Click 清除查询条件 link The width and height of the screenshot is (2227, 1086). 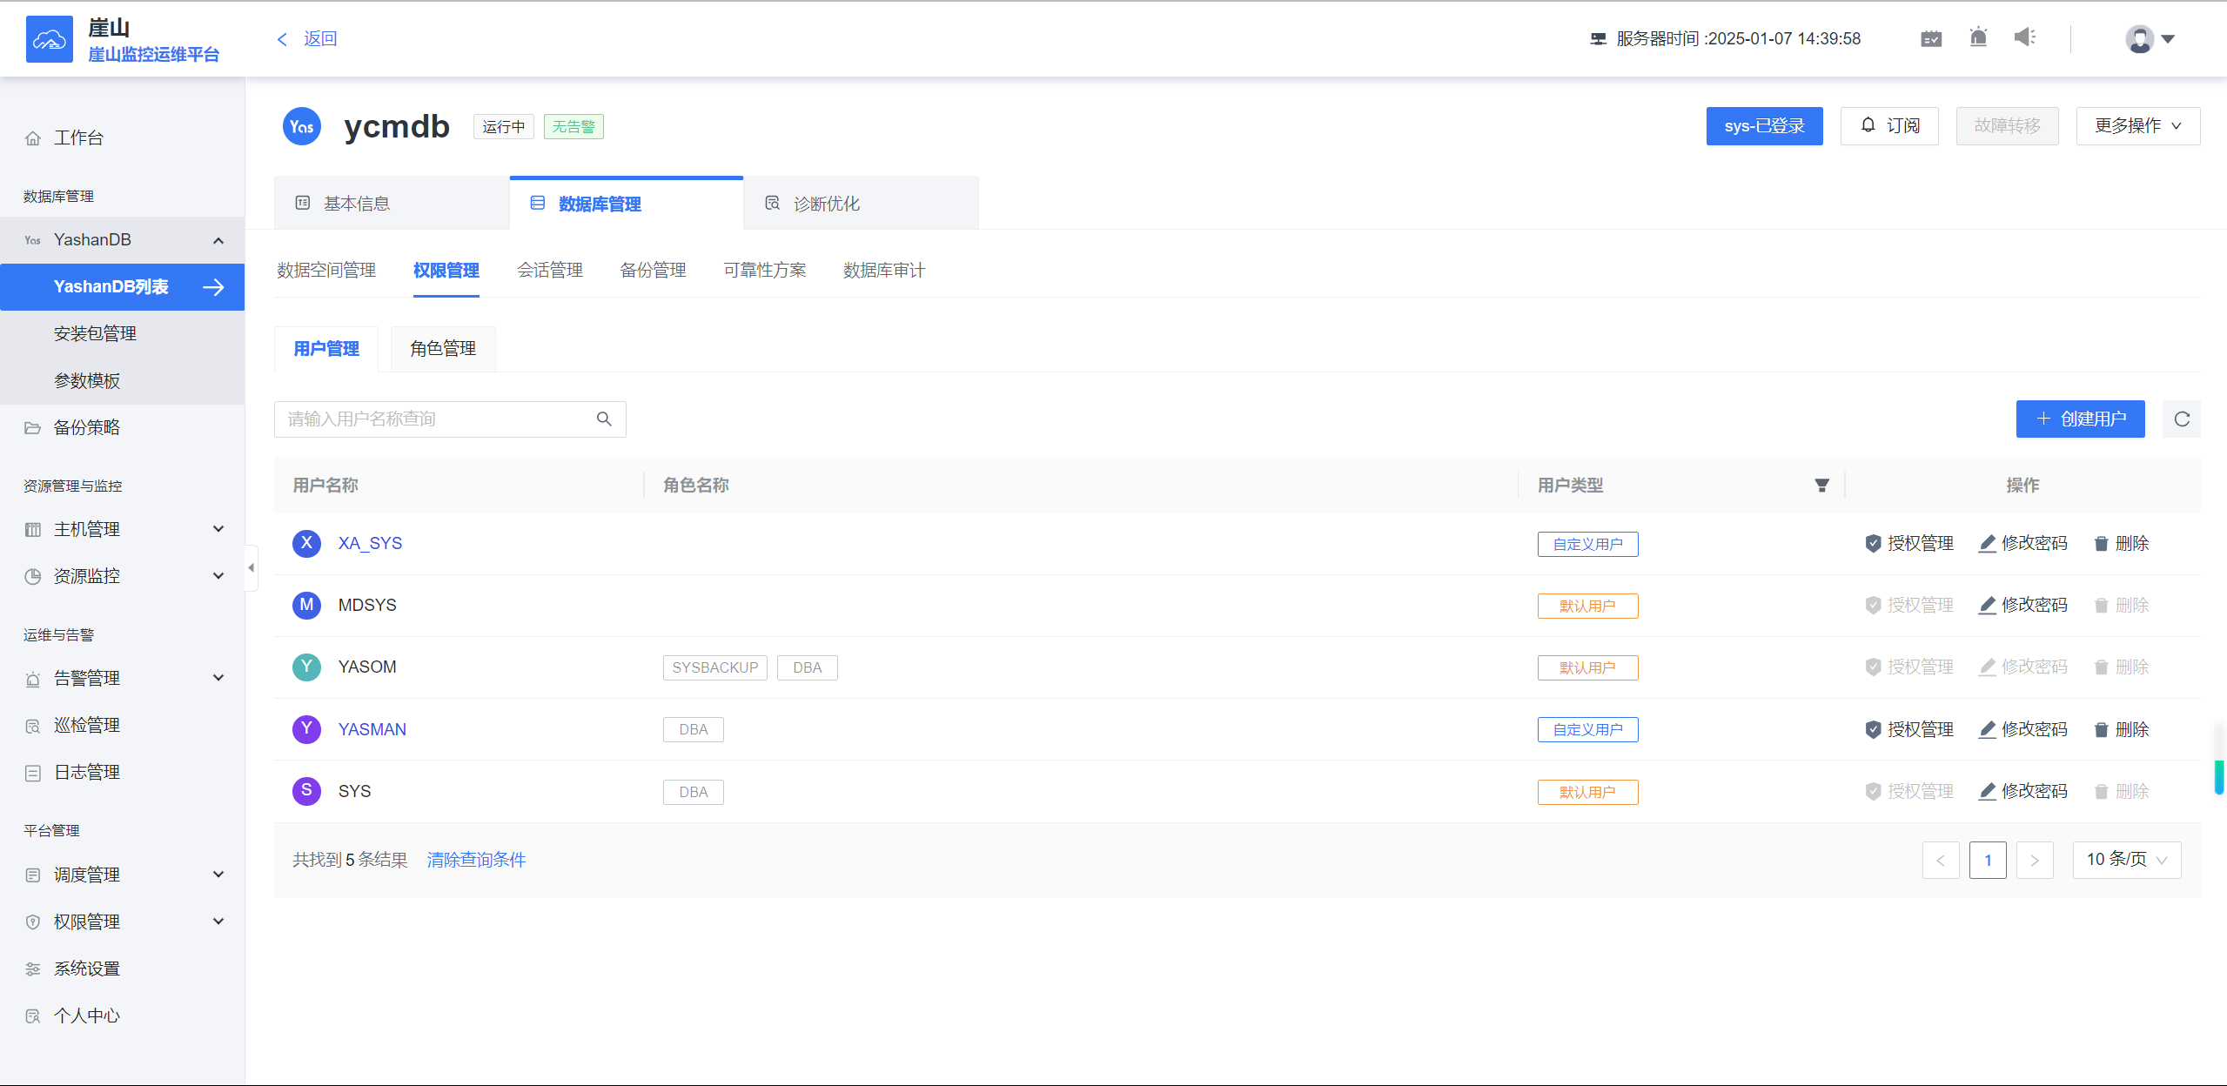(x=476, y=861)
